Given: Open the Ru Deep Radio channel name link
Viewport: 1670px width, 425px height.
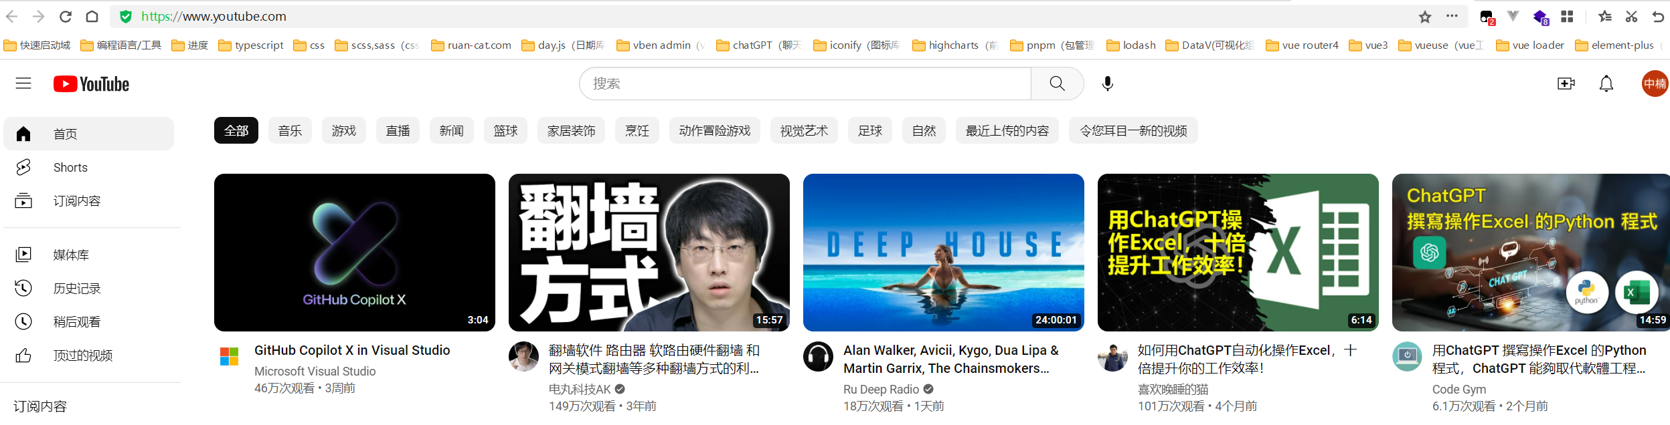Looking at the screenshot, I should pos(881,389).
